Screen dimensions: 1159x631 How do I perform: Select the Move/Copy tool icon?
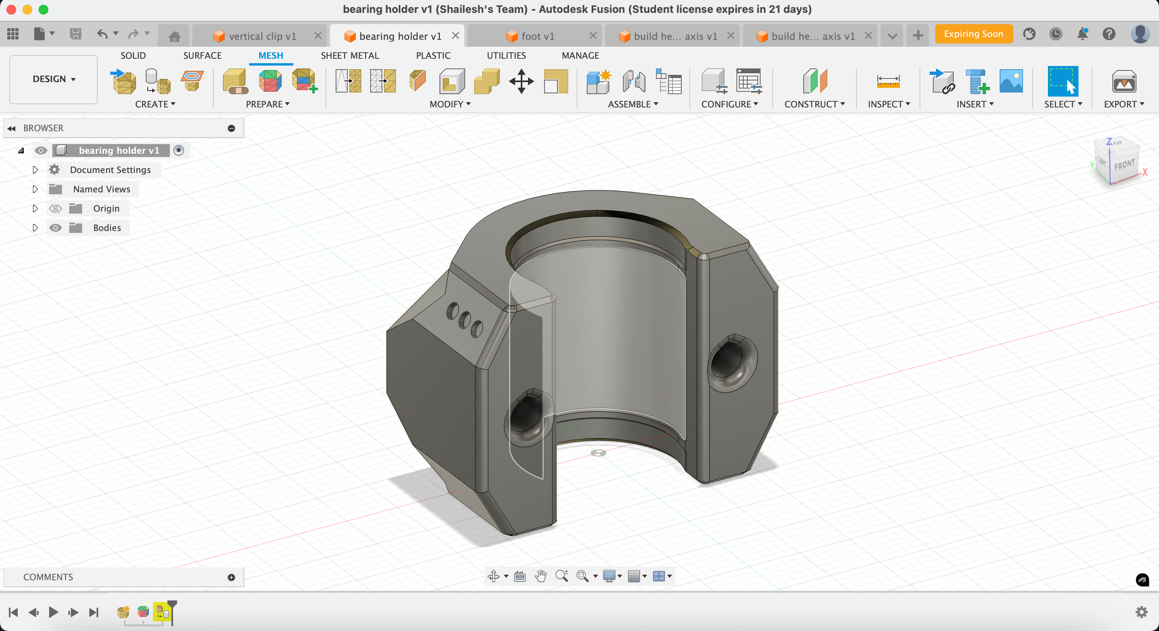[522, 81]
